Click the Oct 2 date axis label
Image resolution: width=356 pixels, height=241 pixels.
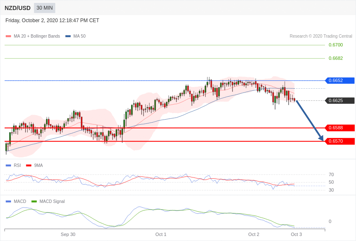[x=254, y=234]
